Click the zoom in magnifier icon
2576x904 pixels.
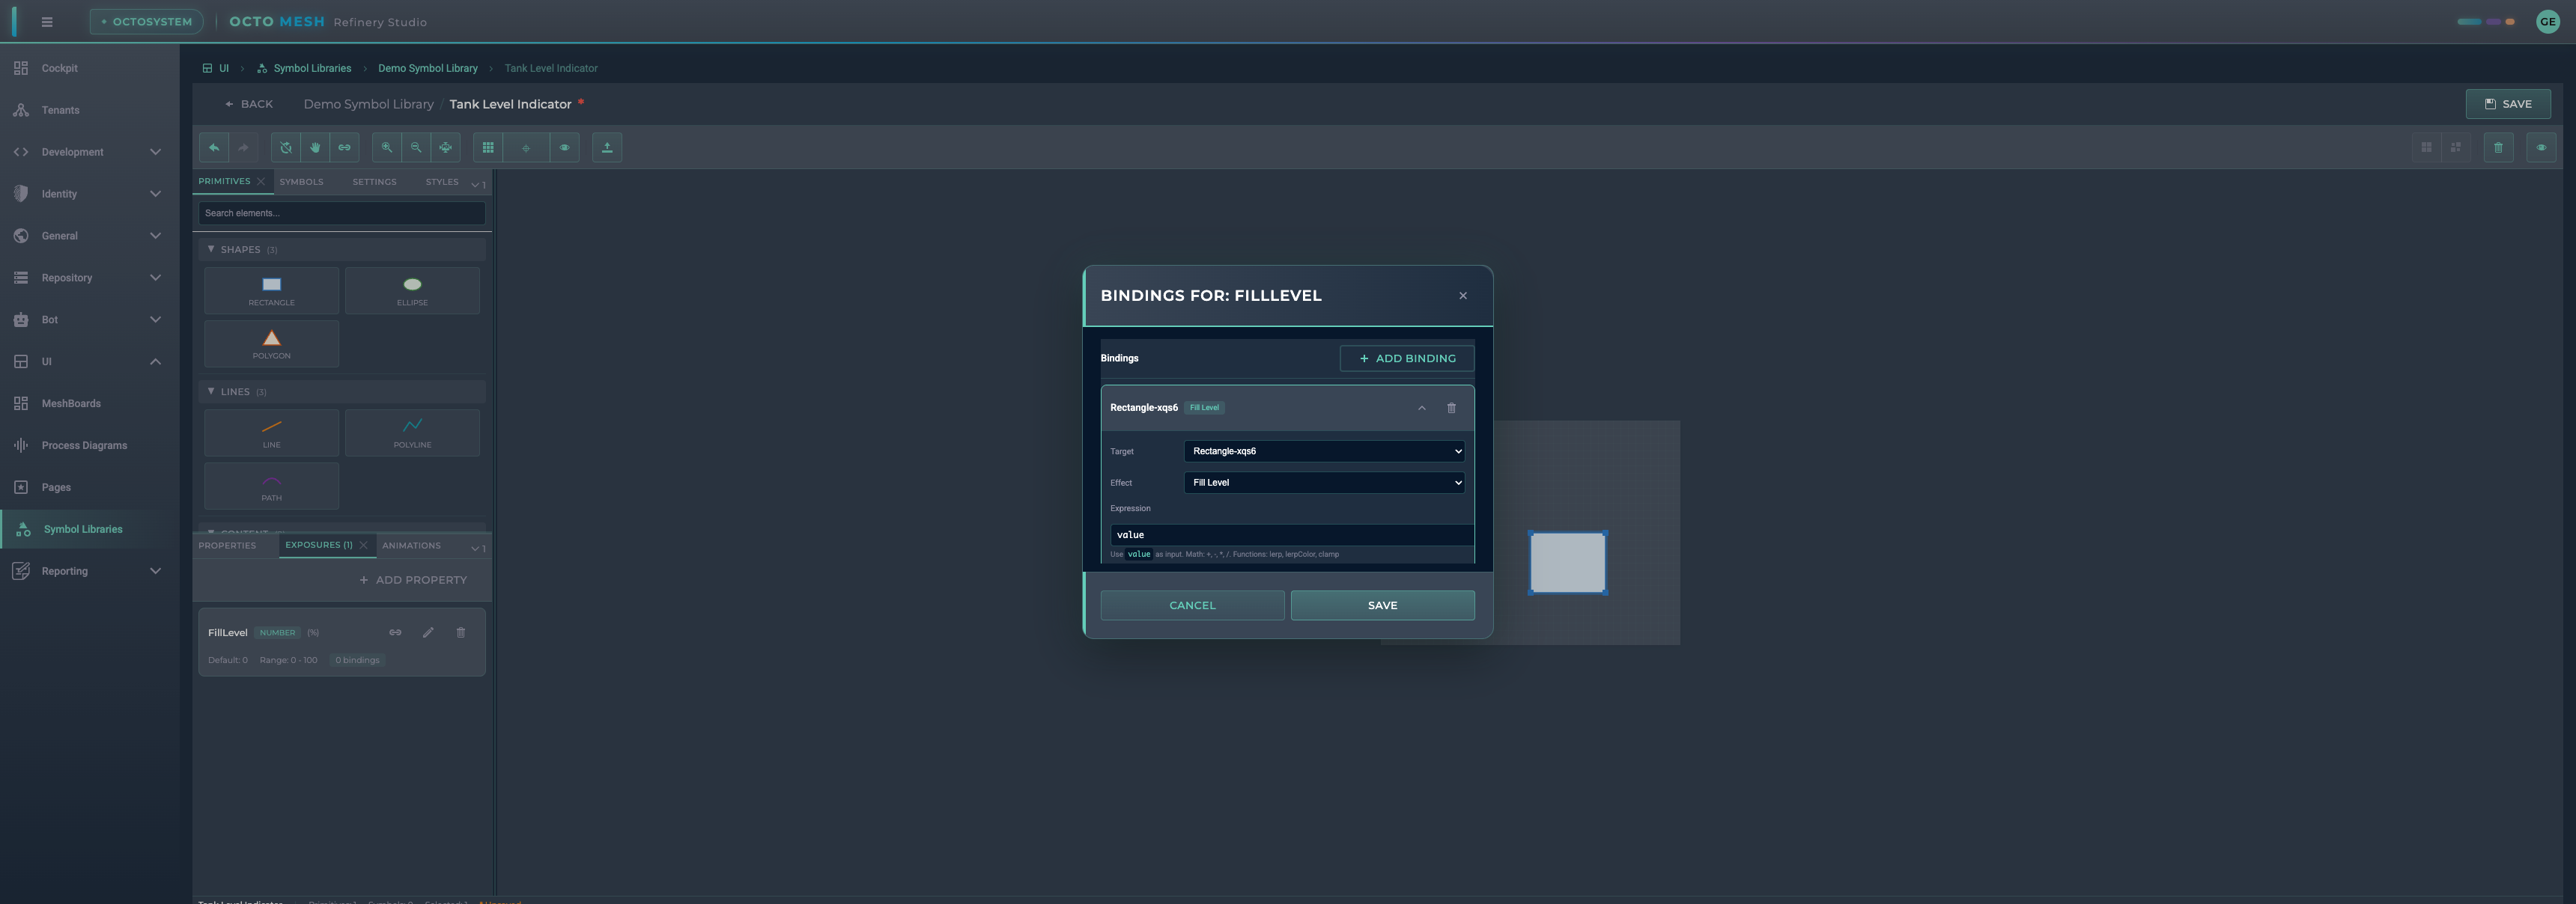(387, 148)
